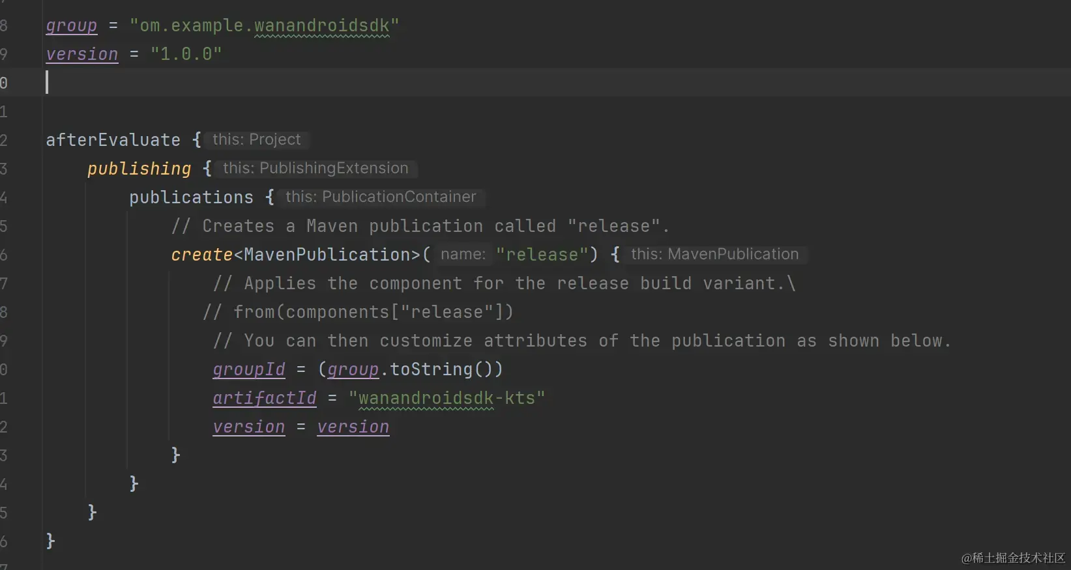Click the artifactId property
The height and width of the screenshot is (570, 1071).
click(264, 398)
